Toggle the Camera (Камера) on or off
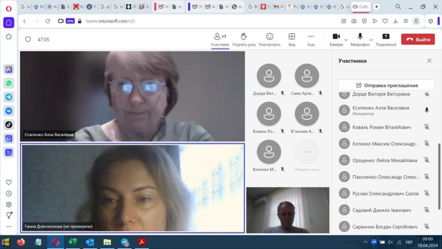 tap(336, 37)
